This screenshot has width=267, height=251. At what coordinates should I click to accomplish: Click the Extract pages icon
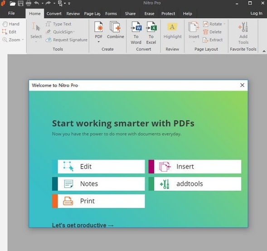(x=205, y=40)
